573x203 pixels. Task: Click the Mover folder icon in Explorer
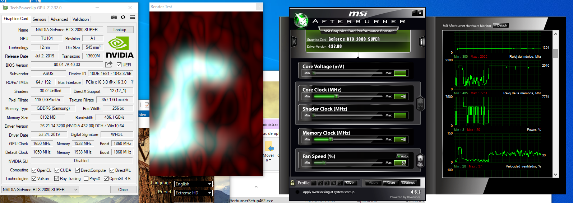[x=269, y=147]
